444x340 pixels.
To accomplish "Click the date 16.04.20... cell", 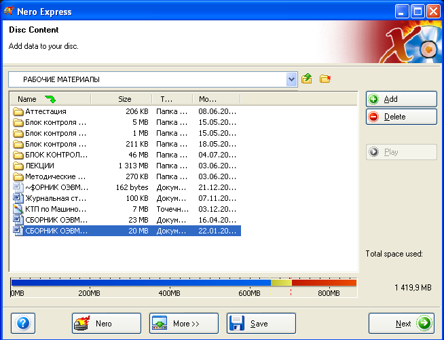I will tap(217, 220).
